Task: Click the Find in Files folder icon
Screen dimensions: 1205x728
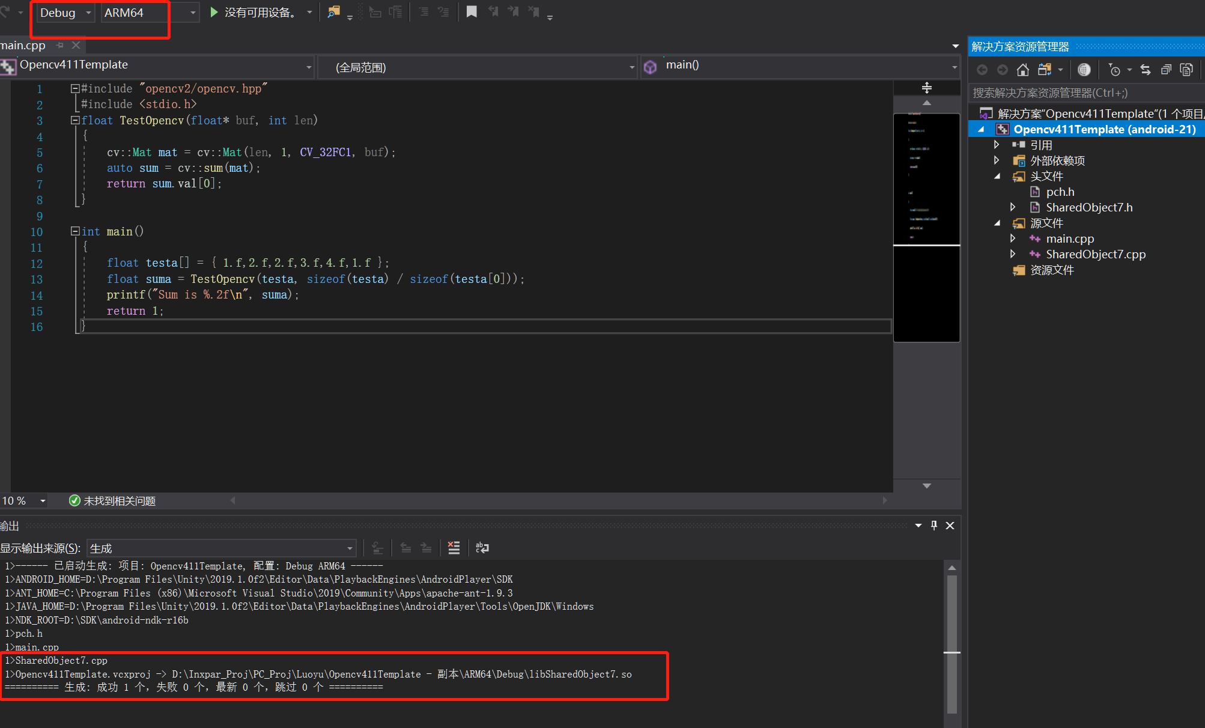Action: (333, 12)
